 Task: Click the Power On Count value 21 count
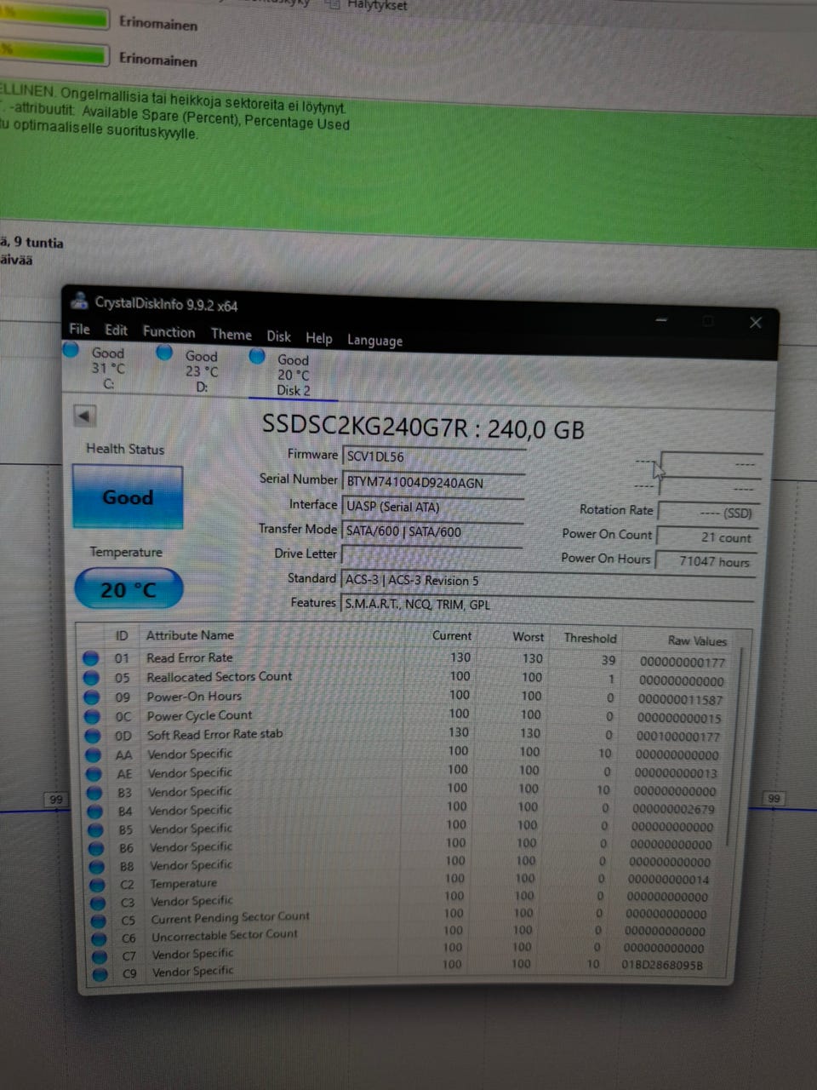[x=707, y=537]
